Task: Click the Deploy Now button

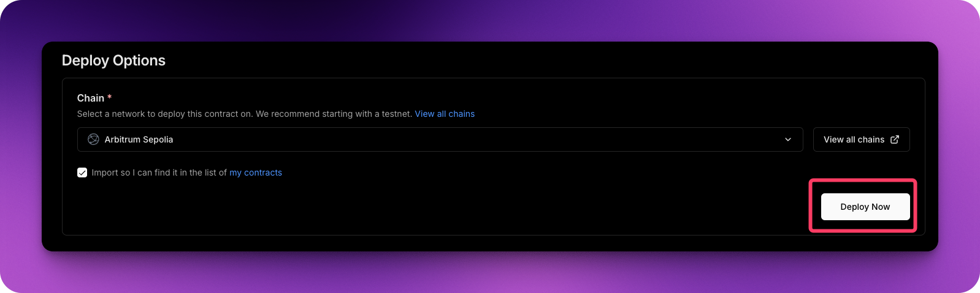Action: [865, 207]
